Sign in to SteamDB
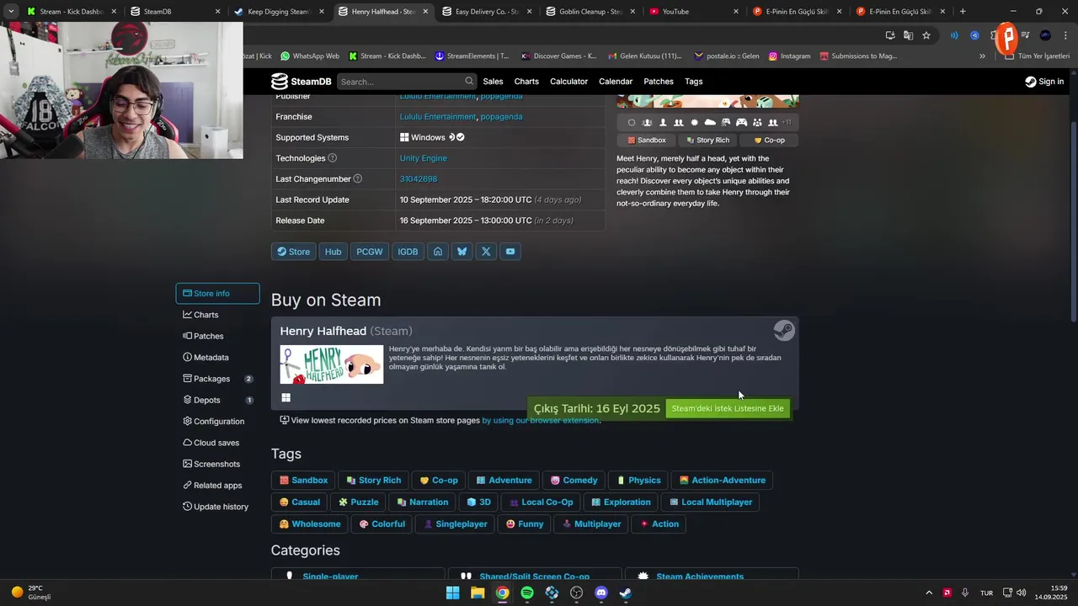This screenshot has width=1078, height=606. click(1044, 82)
